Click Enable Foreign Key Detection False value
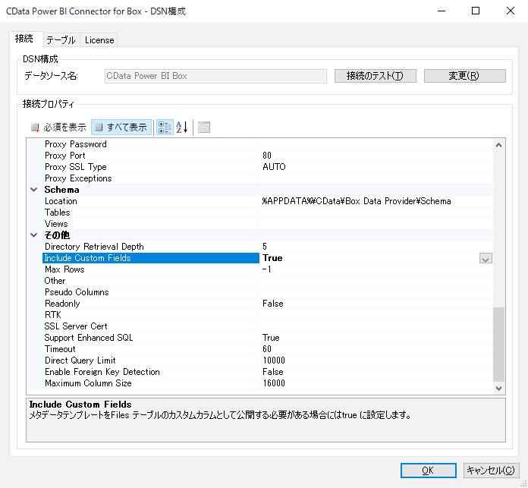Screen dimensions: 528x488 point(273,372)
